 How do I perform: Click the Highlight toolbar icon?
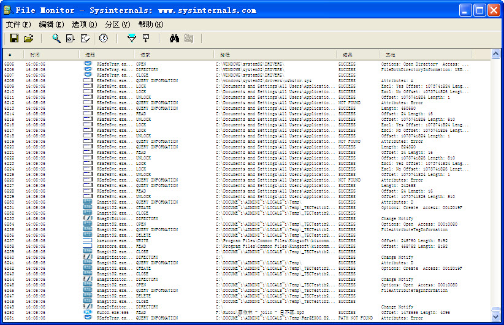click(x=146, y=38)
